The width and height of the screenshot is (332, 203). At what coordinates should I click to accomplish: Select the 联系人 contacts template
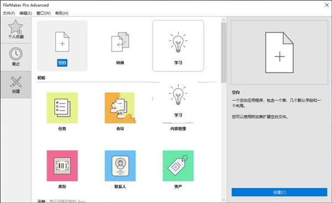[120, 166]
